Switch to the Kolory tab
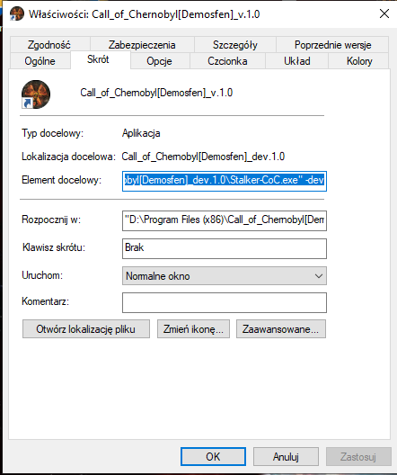The height and width of the screenshot is (475, 397). (359, 61)
